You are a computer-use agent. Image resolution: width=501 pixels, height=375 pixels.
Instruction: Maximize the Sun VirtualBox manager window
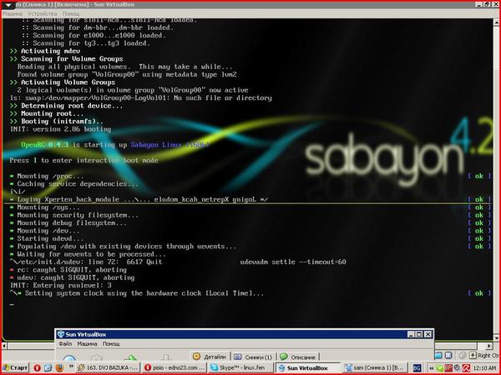[x=419, y=334]
